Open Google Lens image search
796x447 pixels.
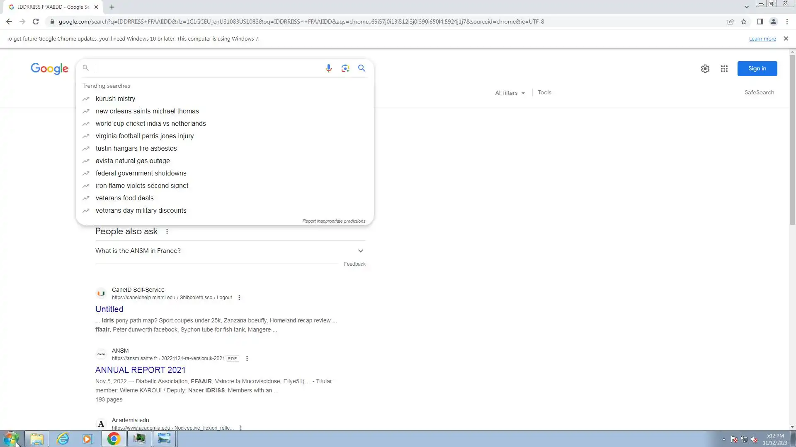coord(345,68)
